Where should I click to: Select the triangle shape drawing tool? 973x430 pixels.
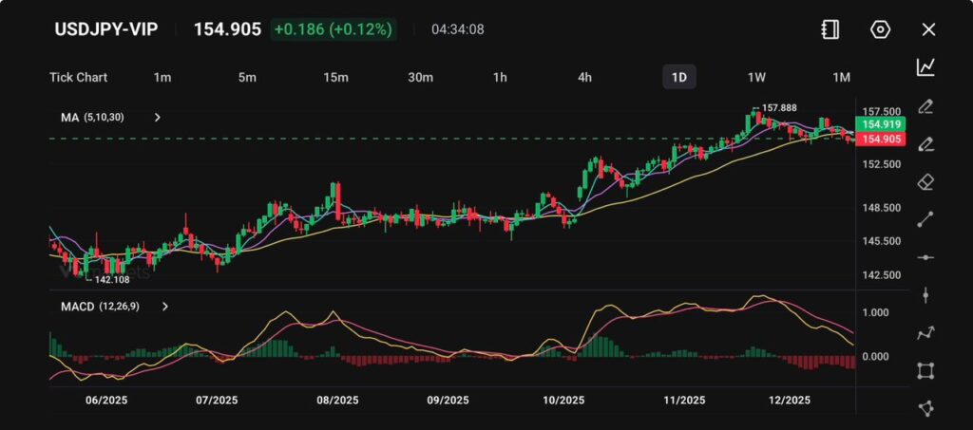point(925,408)
